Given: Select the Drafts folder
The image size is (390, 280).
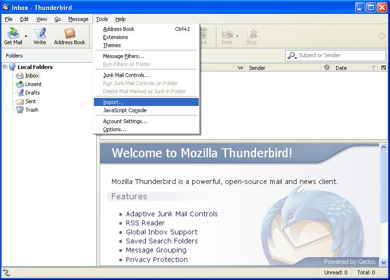Looking at the screenshot, I should 32,93.
